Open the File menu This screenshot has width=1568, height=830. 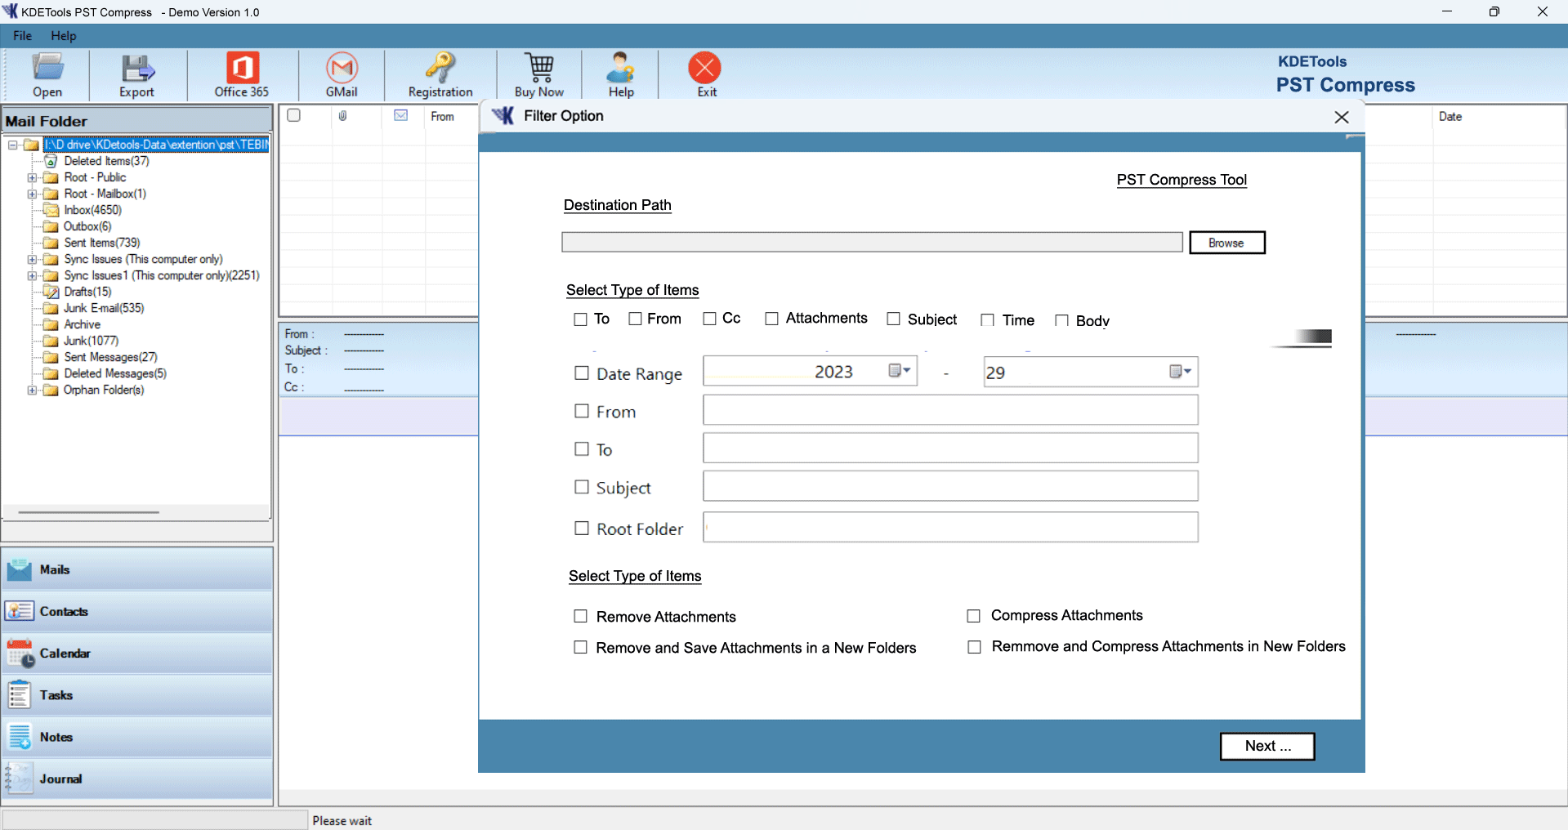(22, 36)
